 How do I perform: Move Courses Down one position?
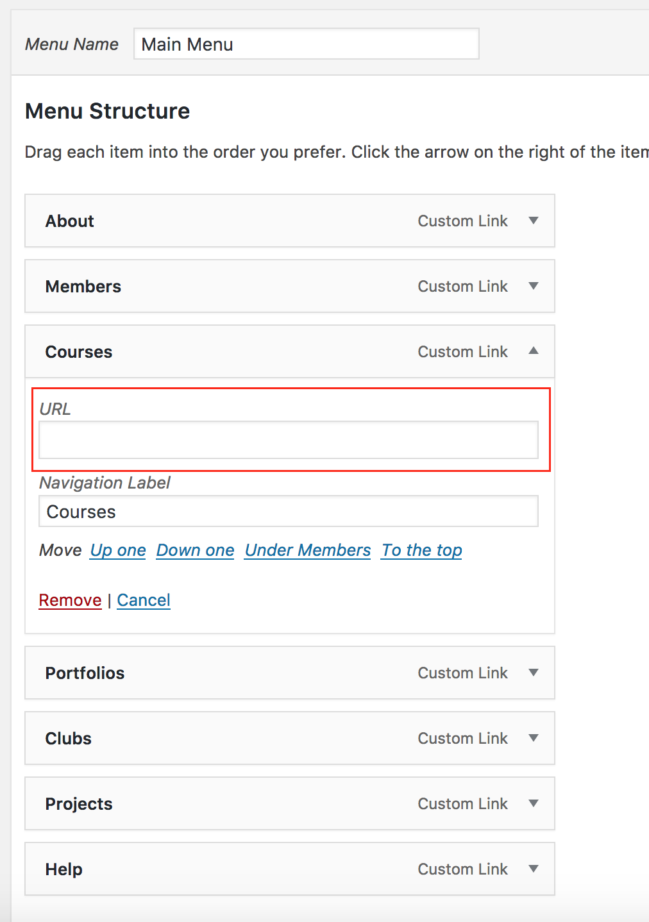(195, 550)
